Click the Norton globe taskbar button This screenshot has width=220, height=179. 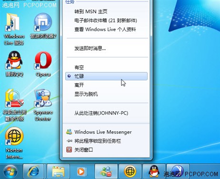click(x=130, y=172)
